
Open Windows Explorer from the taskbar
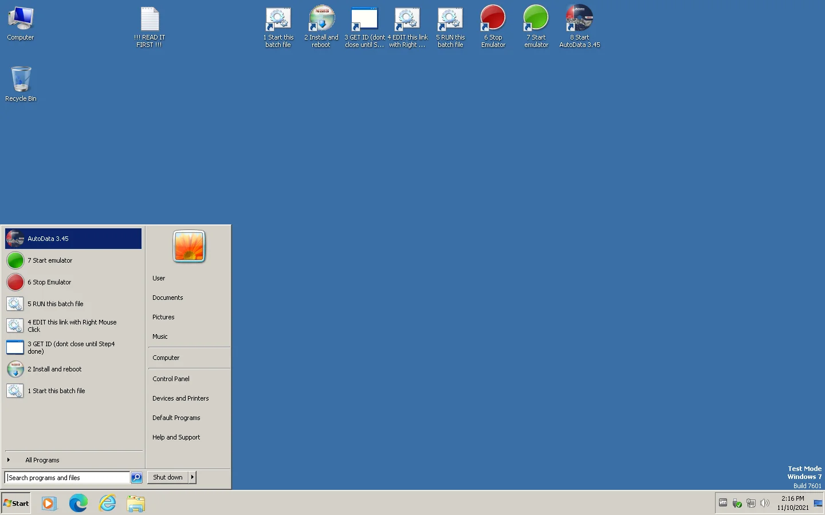coord(136,504)
